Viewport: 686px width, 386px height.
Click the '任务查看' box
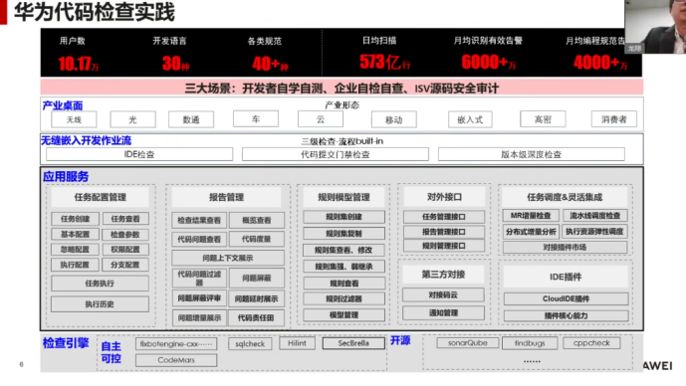tap(125, 219)
